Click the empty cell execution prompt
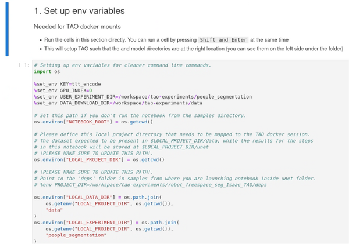349x244 pixels. (23, 65)
